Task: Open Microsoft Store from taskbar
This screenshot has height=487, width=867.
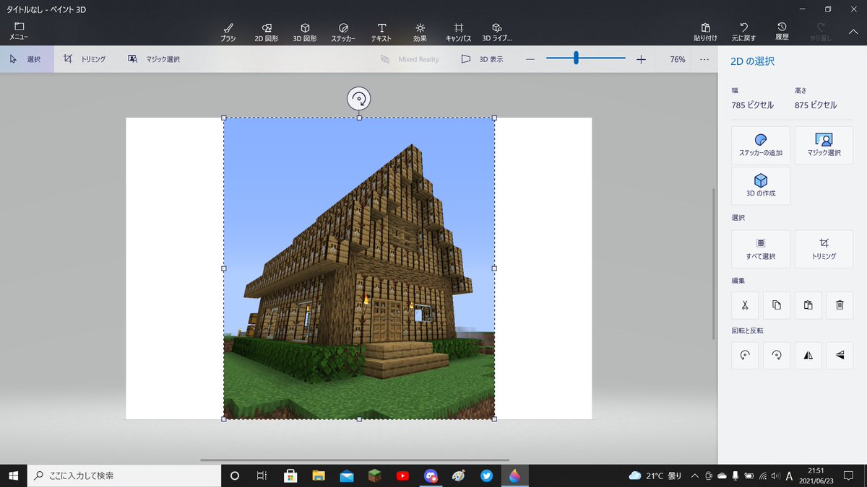Action: pyautogui.click(x=290, y=475)
